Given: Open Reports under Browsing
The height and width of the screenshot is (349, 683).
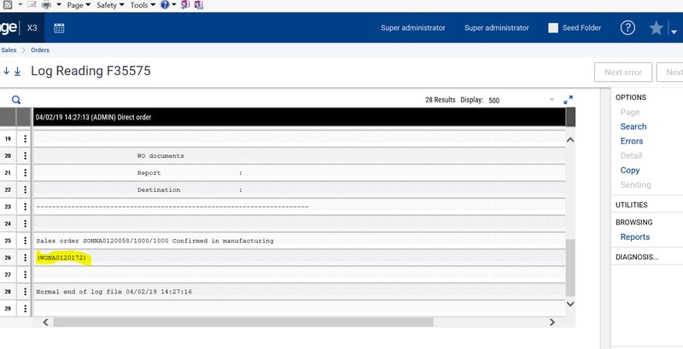Looking at the screenshot, I should [x=634, y=236].
